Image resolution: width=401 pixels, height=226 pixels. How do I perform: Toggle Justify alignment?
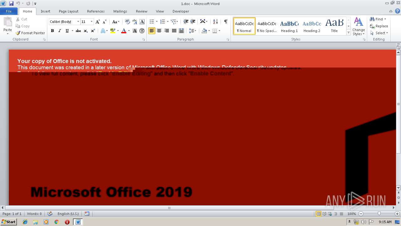coord(174,31)
